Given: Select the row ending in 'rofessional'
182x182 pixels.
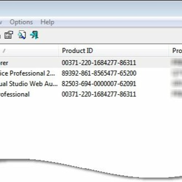Looking at the screenshot, I should click(91, 94).
